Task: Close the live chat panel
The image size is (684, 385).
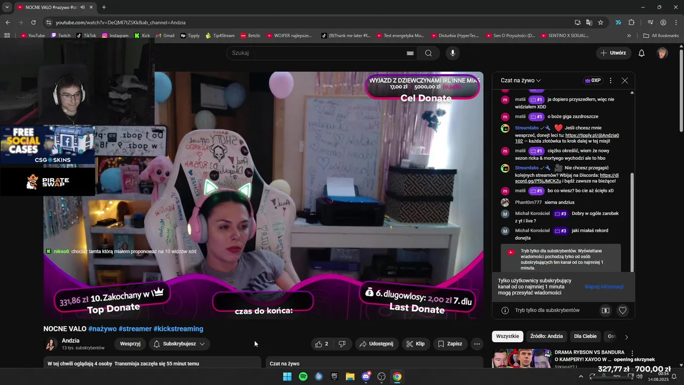Action: point(625,80)
